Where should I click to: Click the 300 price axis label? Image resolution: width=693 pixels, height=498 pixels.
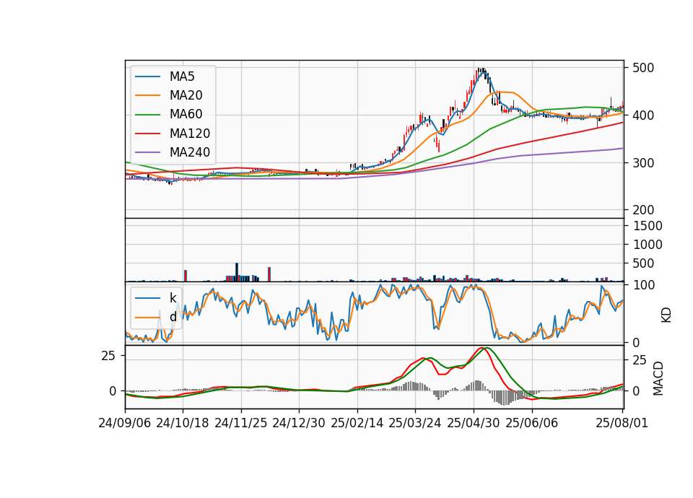pyautogui.click(x=643, y=163)
